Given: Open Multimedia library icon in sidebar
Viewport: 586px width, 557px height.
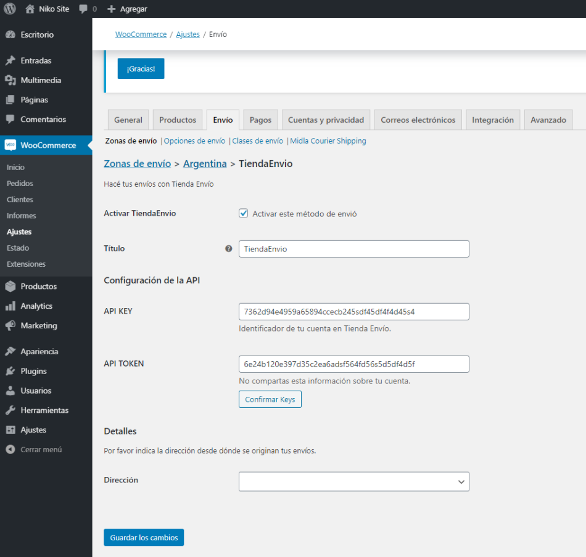Looking at the screenshot, I should click(10, 80).
